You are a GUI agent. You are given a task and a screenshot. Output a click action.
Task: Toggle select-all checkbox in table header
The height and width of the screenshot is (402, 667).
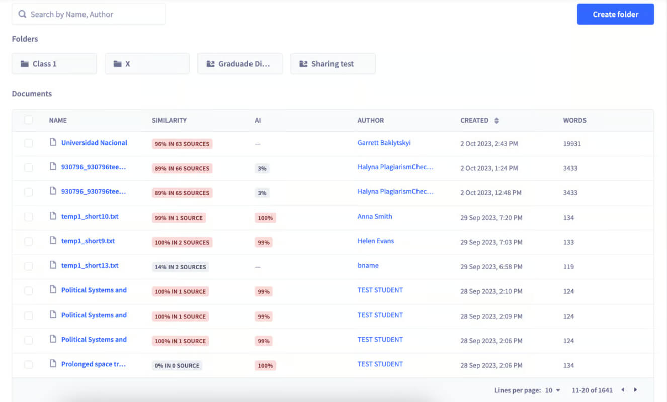29,120
